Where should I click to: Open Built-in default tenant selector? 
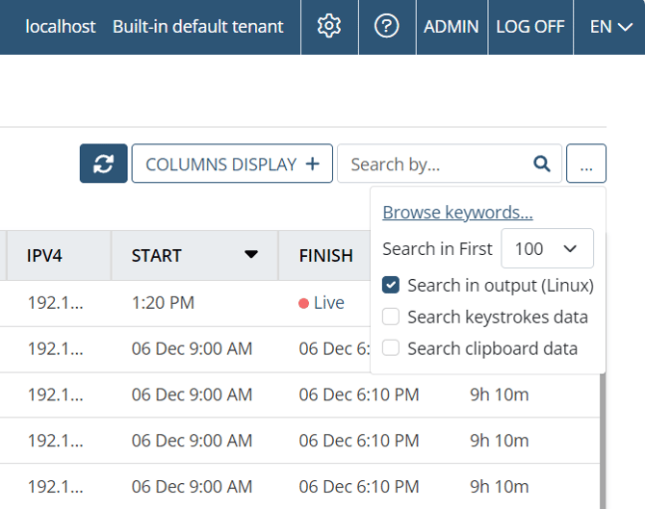tap(197, 26)
